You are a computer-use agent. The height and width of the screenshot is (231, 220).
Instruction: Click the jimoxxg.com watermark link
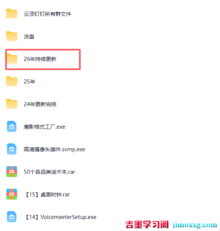[x=195, y=225]
